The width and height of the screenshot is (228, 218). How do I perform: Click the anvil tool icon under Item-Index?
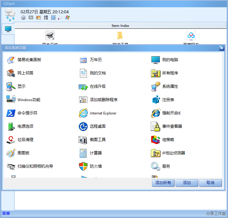pyautogui.click(x=50, y=35)
